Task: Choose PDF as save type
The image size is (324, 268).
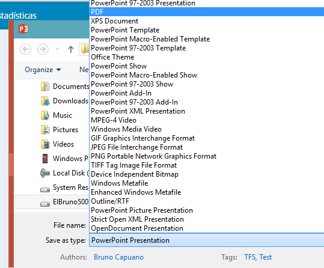Action: pyautogui.click(x=207, y=12)
